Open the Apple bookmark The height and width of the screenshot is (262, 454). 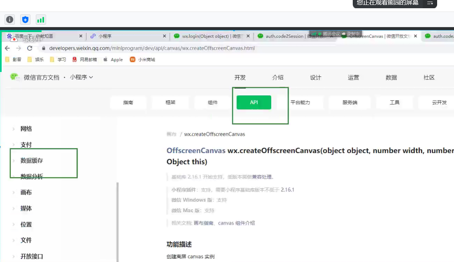[113, 59]
